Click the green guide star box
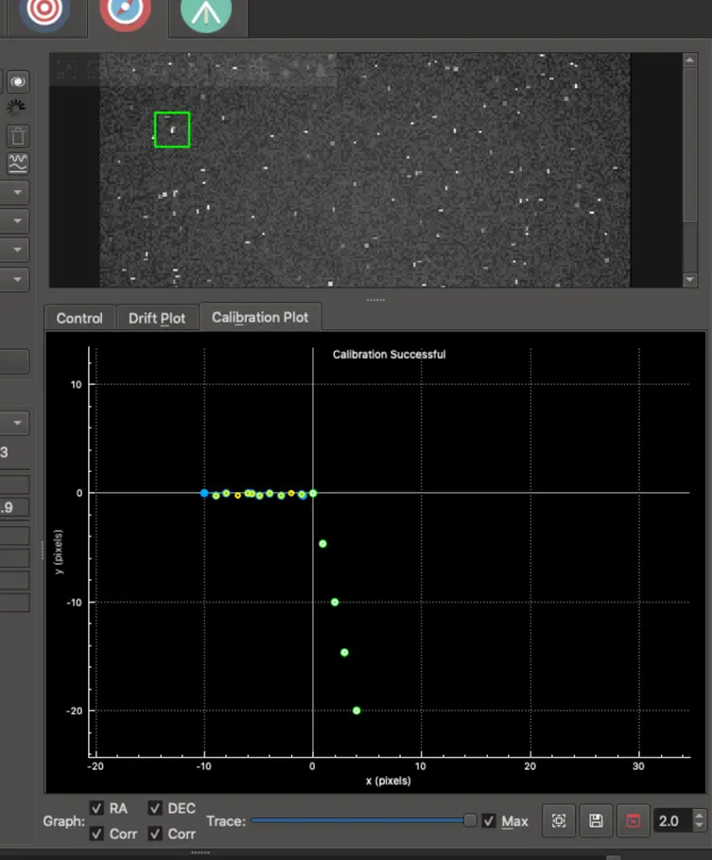Image resolution: width=712 pixels, height=860 pixels. click(172, 130)
